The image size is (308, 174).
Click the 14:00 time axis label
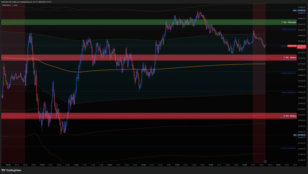(x=177, y=165)
